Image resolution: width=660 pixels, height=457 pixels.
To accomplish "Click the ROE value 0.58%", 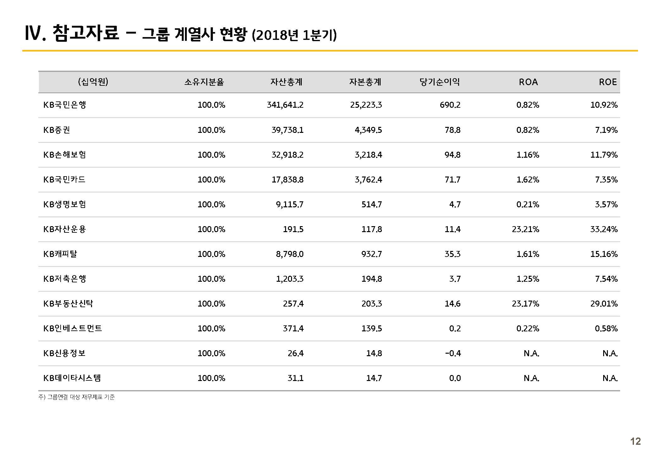I will click(x=606, y=329).
